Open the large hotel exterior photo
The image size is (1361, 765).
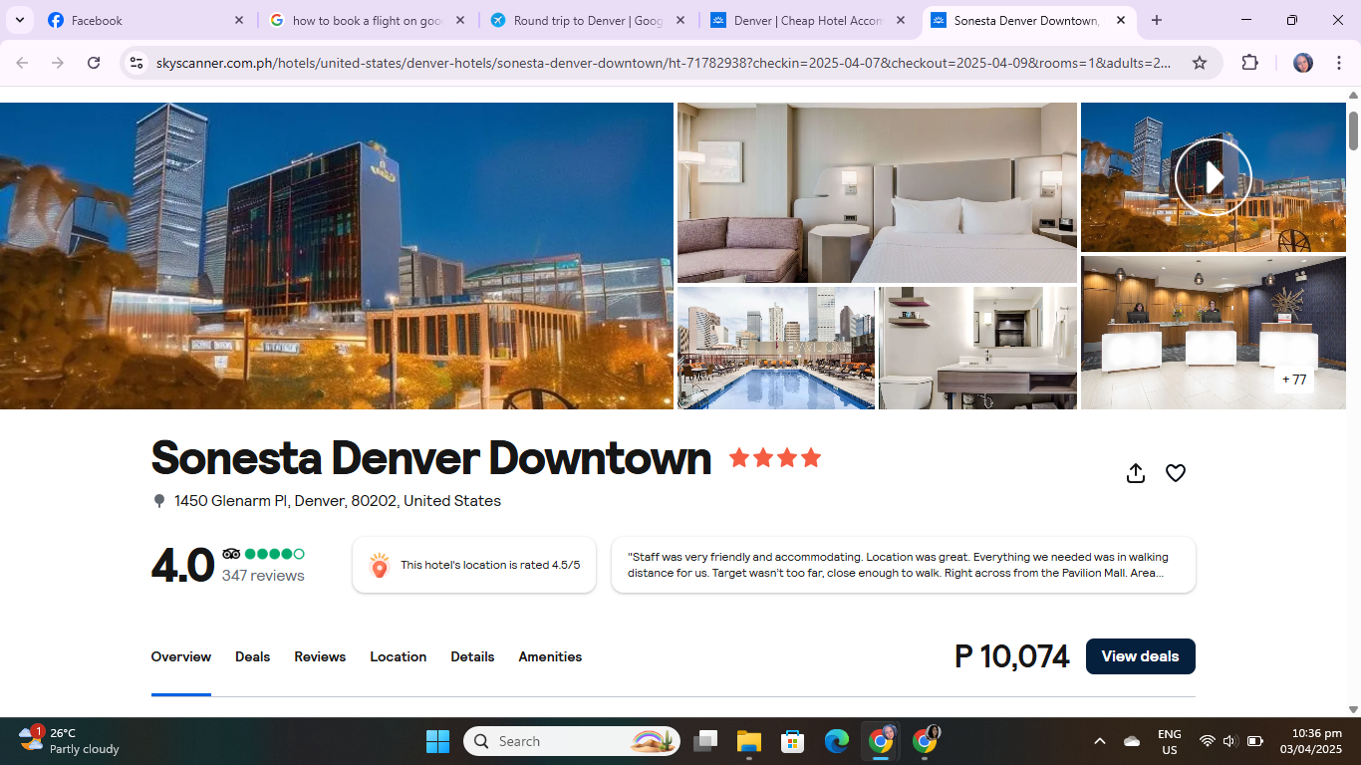coord(337,256)
